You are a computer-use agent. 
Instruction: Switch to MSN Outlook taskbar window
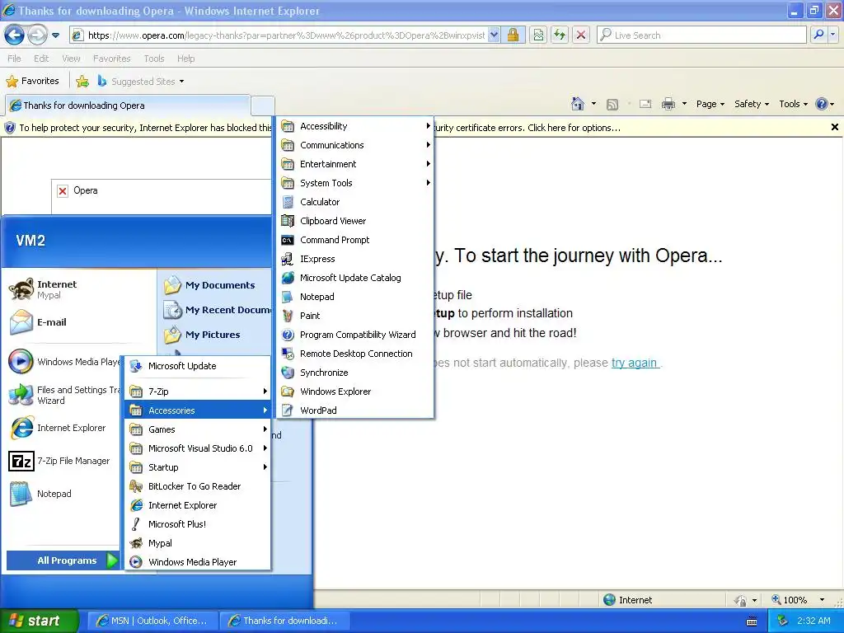[x=152, y=621]
